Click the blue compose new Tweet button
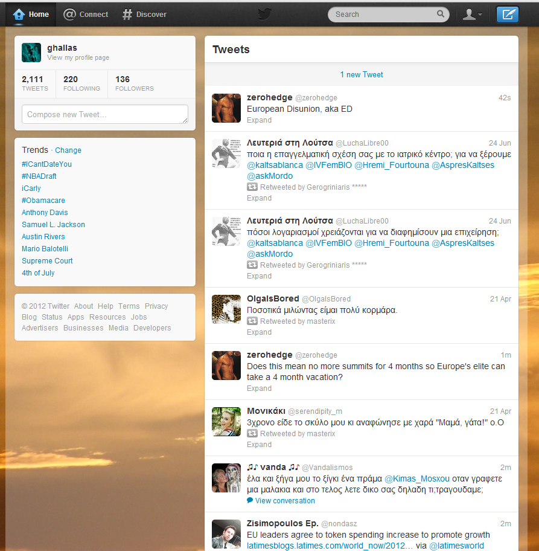 [507, 14]
